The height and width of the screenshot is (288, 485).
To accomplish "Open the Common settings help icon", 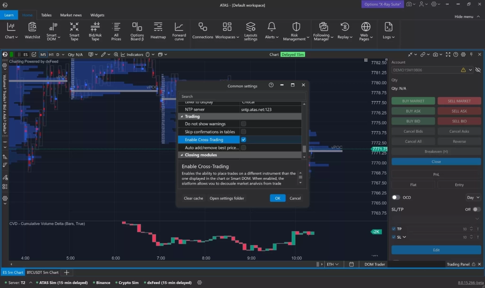I will coord(271,85).
